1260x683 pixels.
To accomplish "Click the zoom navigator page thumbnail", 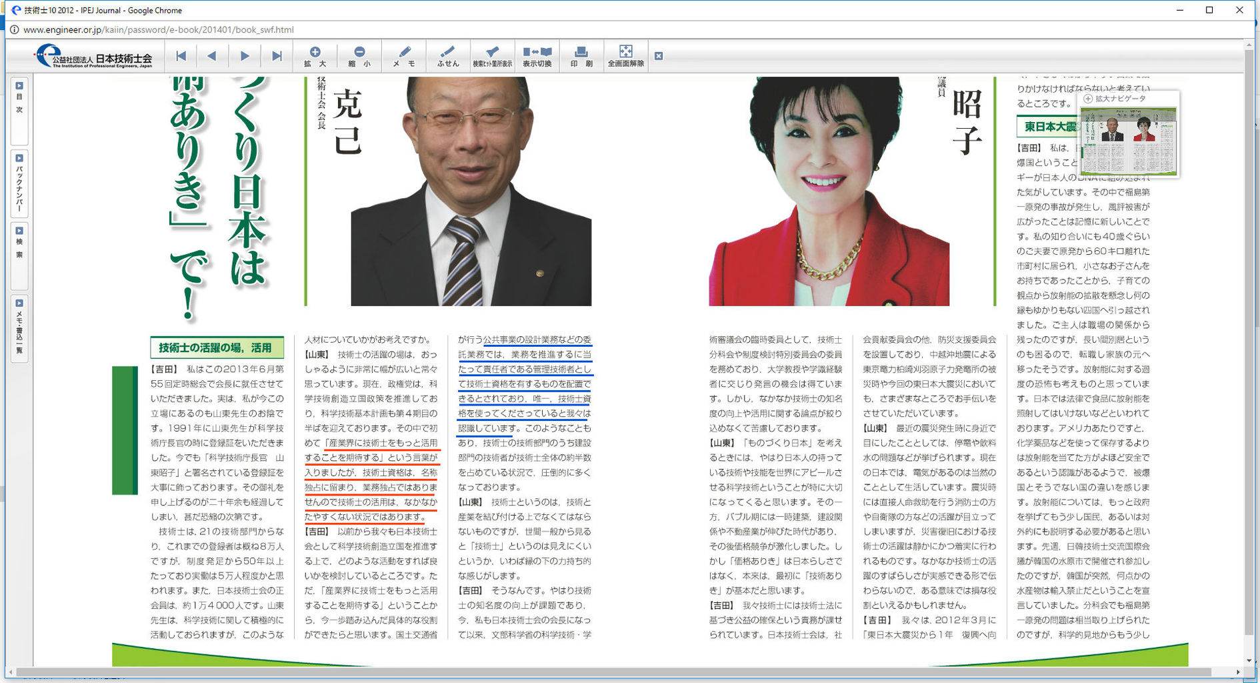I will (x=1129, y=141).
